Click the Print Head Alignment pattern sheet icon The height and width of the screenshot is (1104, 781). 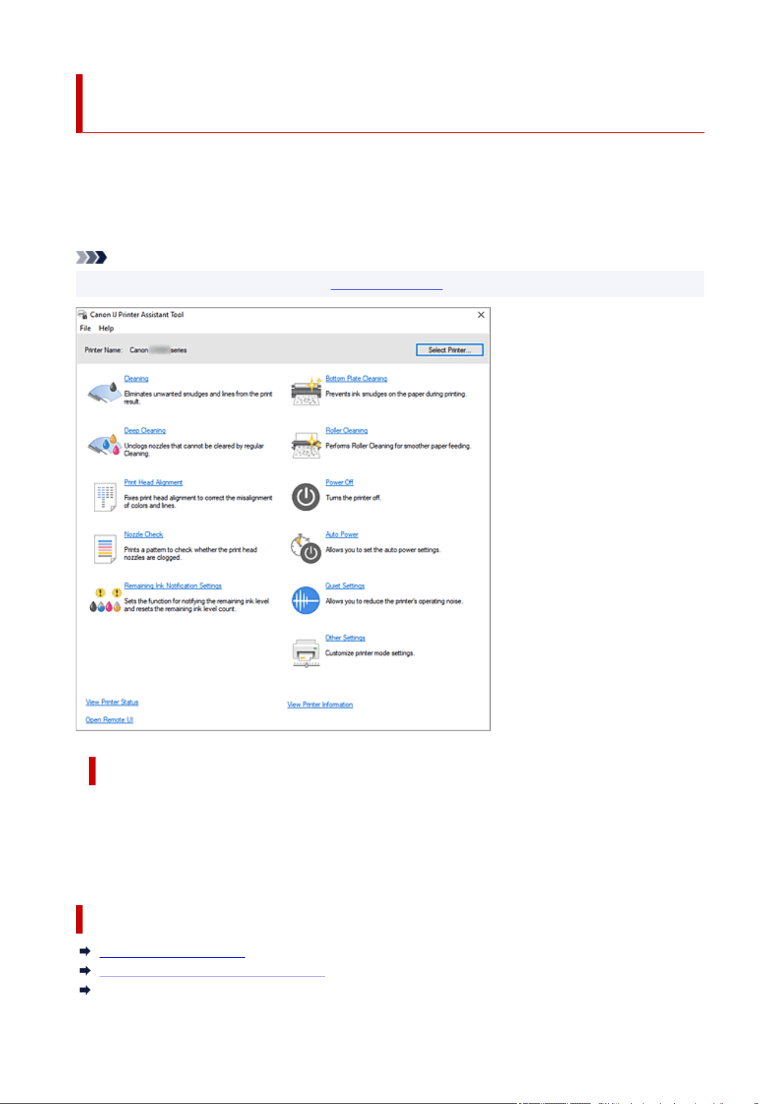[105, 497]
